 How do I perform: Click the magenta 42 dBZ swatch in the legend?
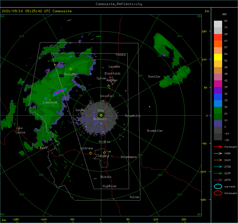point(218,84)
